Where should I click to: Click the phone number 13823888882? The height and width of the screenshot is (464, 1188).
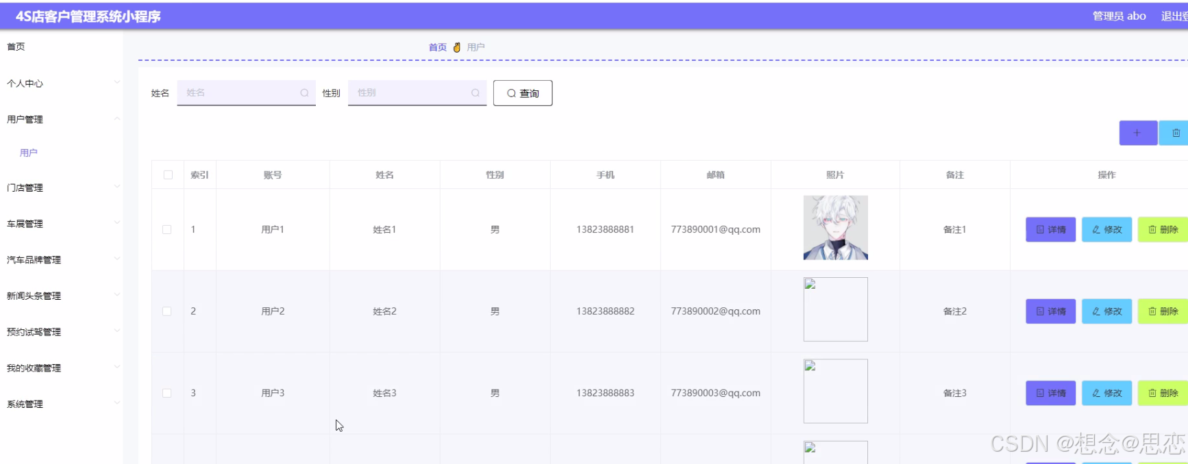pos(605,311)
